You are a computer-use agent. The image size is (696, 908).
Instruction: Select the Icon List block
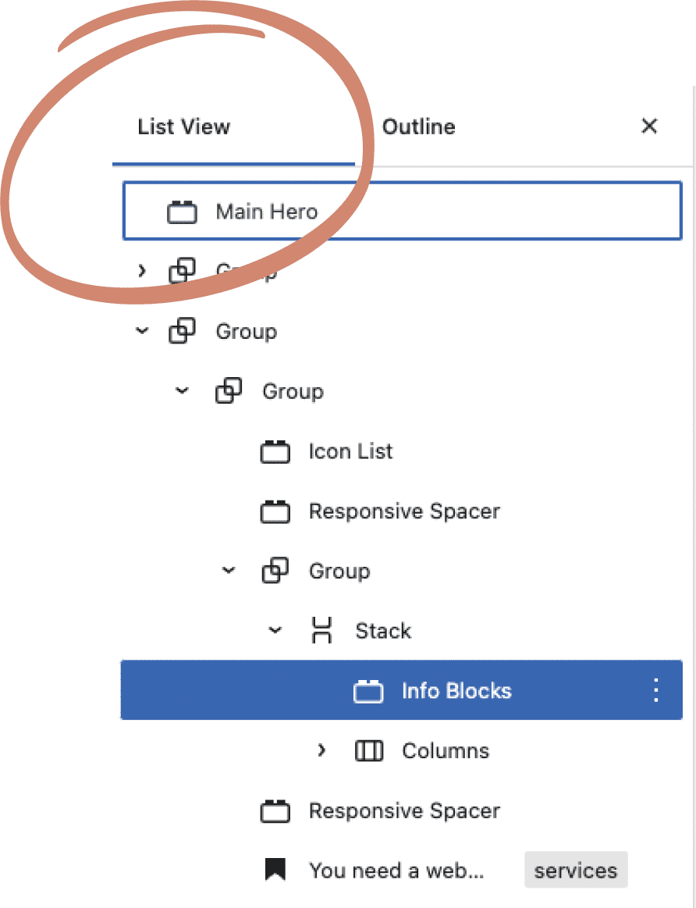tap(350, 451)
